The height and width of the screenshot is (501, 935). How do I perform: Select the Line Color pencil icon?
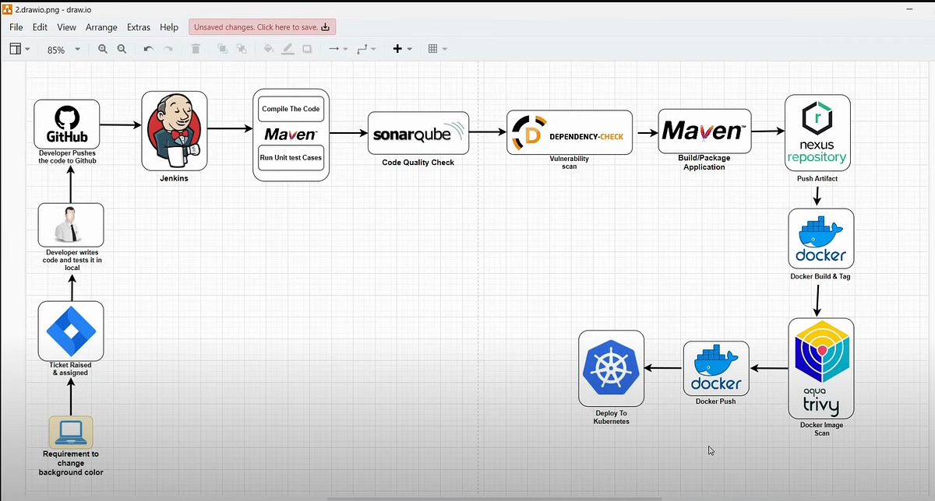tap(287, 48)
